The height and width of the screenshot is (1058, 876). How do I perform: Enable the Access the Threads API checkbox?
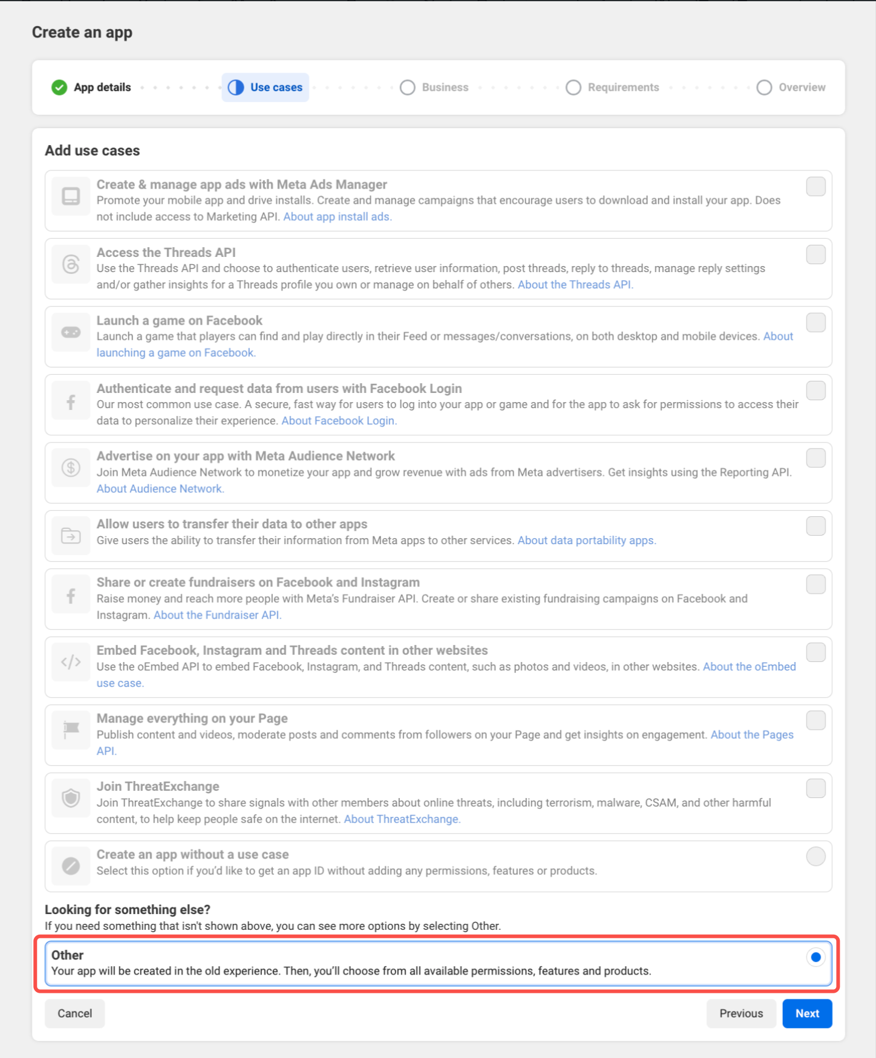tap(816, 255)
